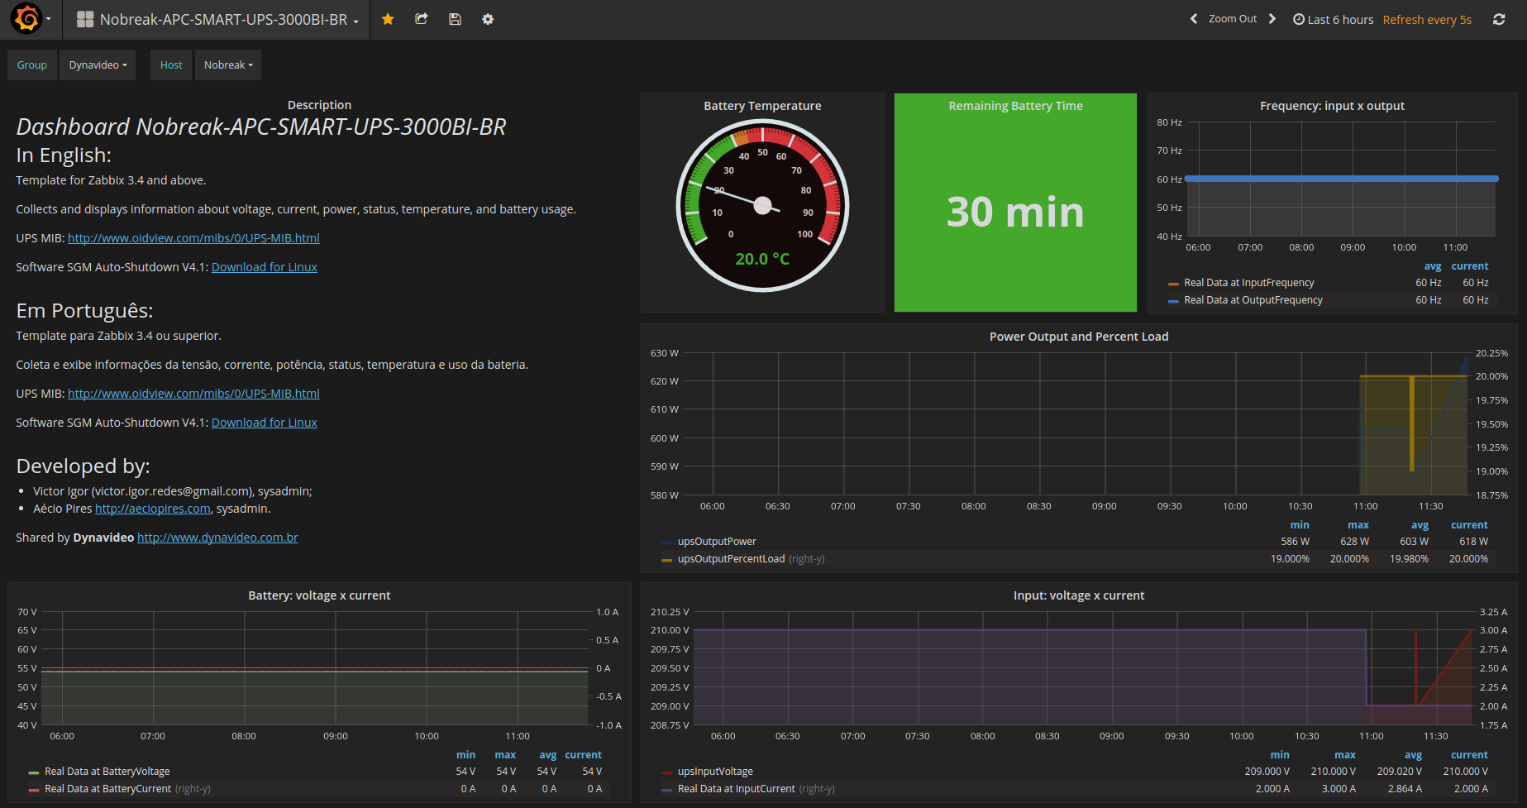Toggle Real Data at InputFrequency series

tap(1248, 283)
